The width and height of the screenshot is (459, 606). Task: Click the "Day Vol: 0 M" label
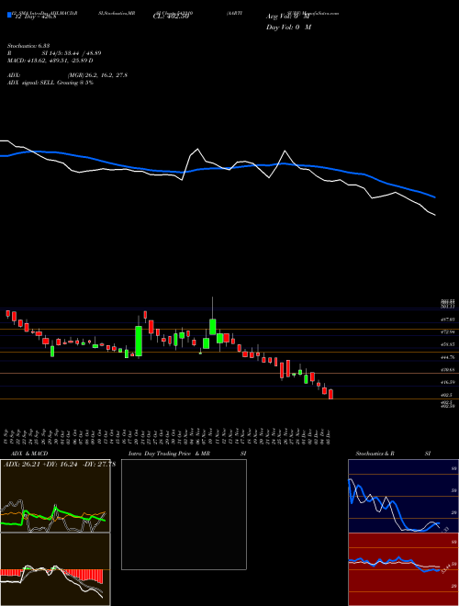point(288,28)
